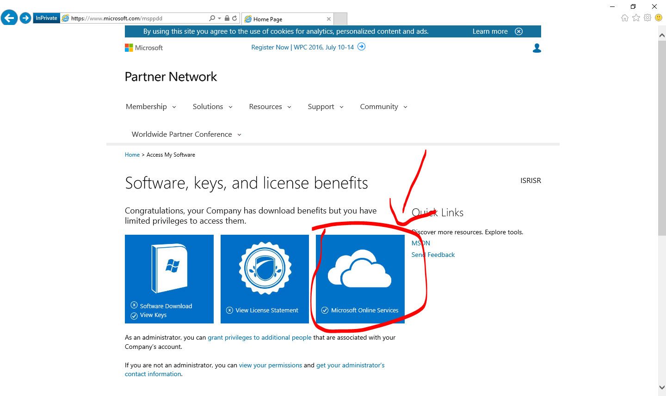Open a new blank tab
Image resolution: width=666 pixels, height=396 pixels.
tap(340, 19)
